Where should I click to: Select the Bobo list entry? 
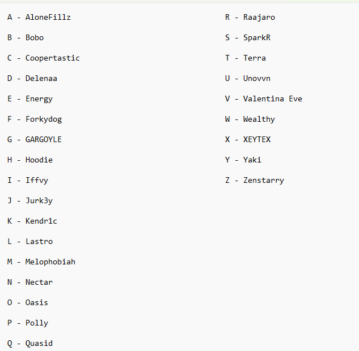(x=35, y=37)
